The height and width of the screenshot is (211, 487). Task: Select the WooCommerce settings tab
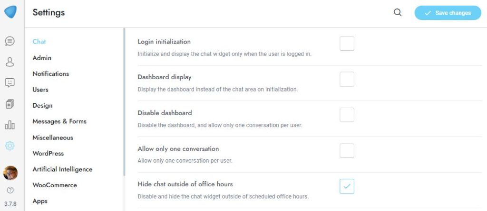coord(54,185)
